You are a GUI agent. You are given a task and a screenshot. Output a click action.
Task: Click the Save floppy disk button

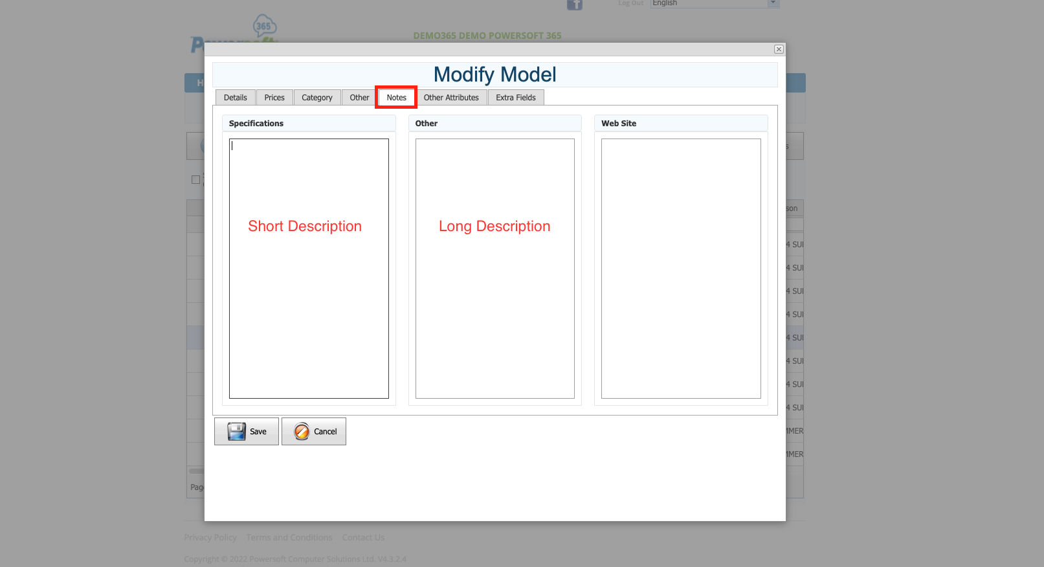pos(247,431)
